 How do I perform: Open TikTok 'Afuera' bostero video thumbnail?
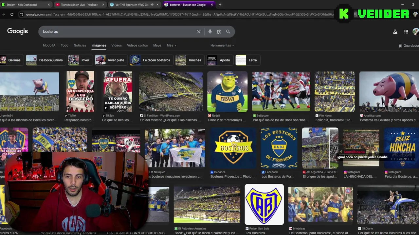click(118, 92)
